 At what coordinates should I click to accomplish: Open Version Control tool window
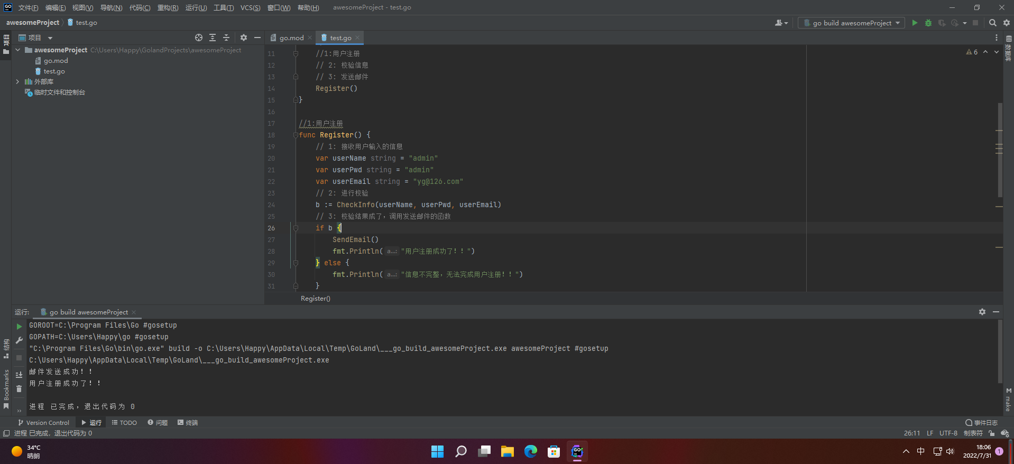(x=43, y=422)
